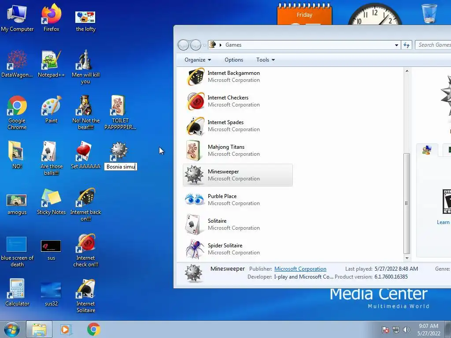
Task: Select Solitaire in Games list
Action: [237, 224]
